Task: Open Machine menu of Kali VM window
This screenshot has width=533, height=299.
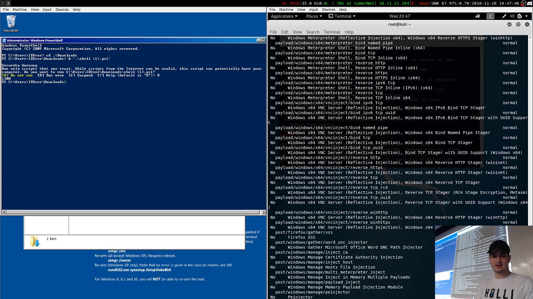Action: (286, 9)
